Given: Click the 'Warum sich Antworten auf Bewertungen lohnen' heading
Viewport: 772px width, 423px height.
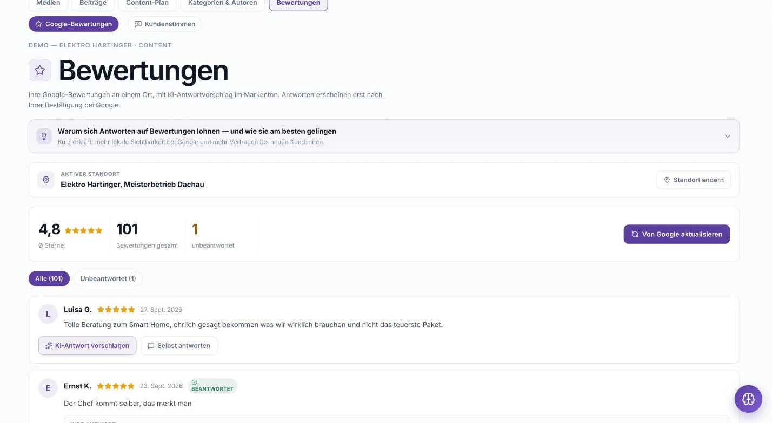Looking at the screenshot, I should [197, 131].
